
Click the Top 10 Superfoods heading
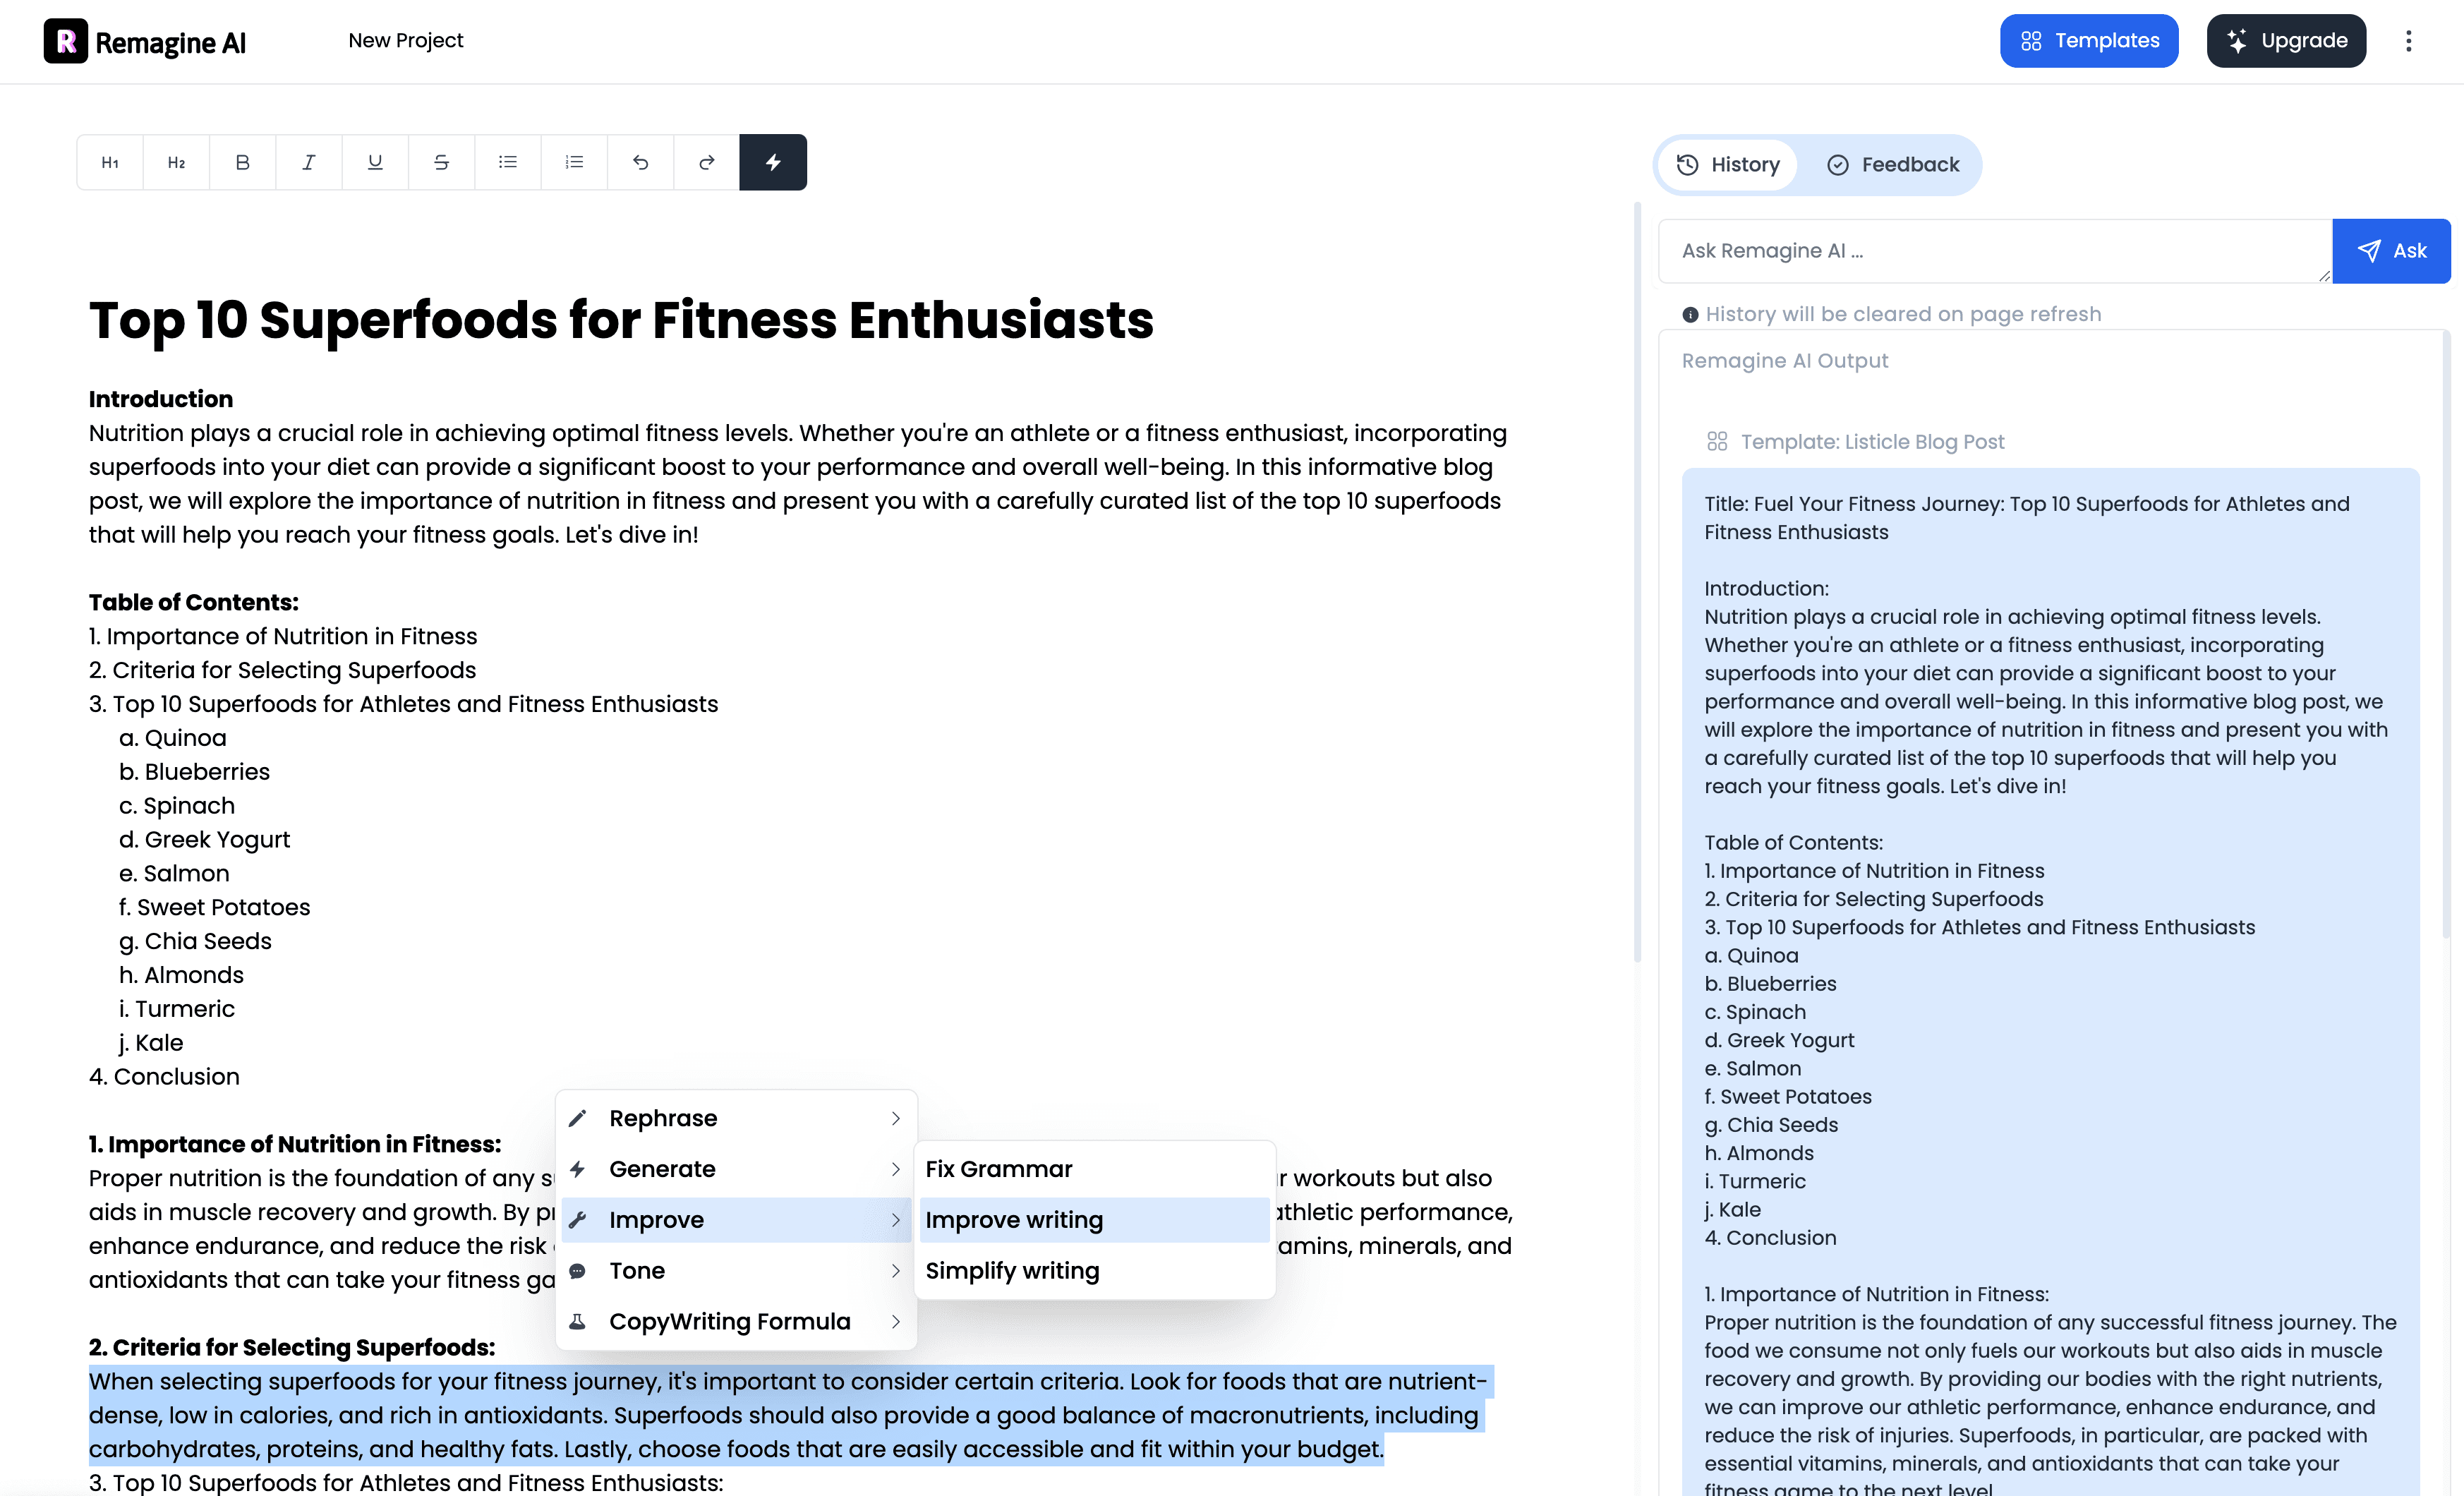click(621, 320)
